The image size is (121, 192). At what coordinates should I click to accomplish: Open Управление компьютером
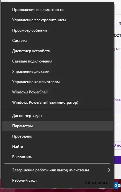[57, 82]
